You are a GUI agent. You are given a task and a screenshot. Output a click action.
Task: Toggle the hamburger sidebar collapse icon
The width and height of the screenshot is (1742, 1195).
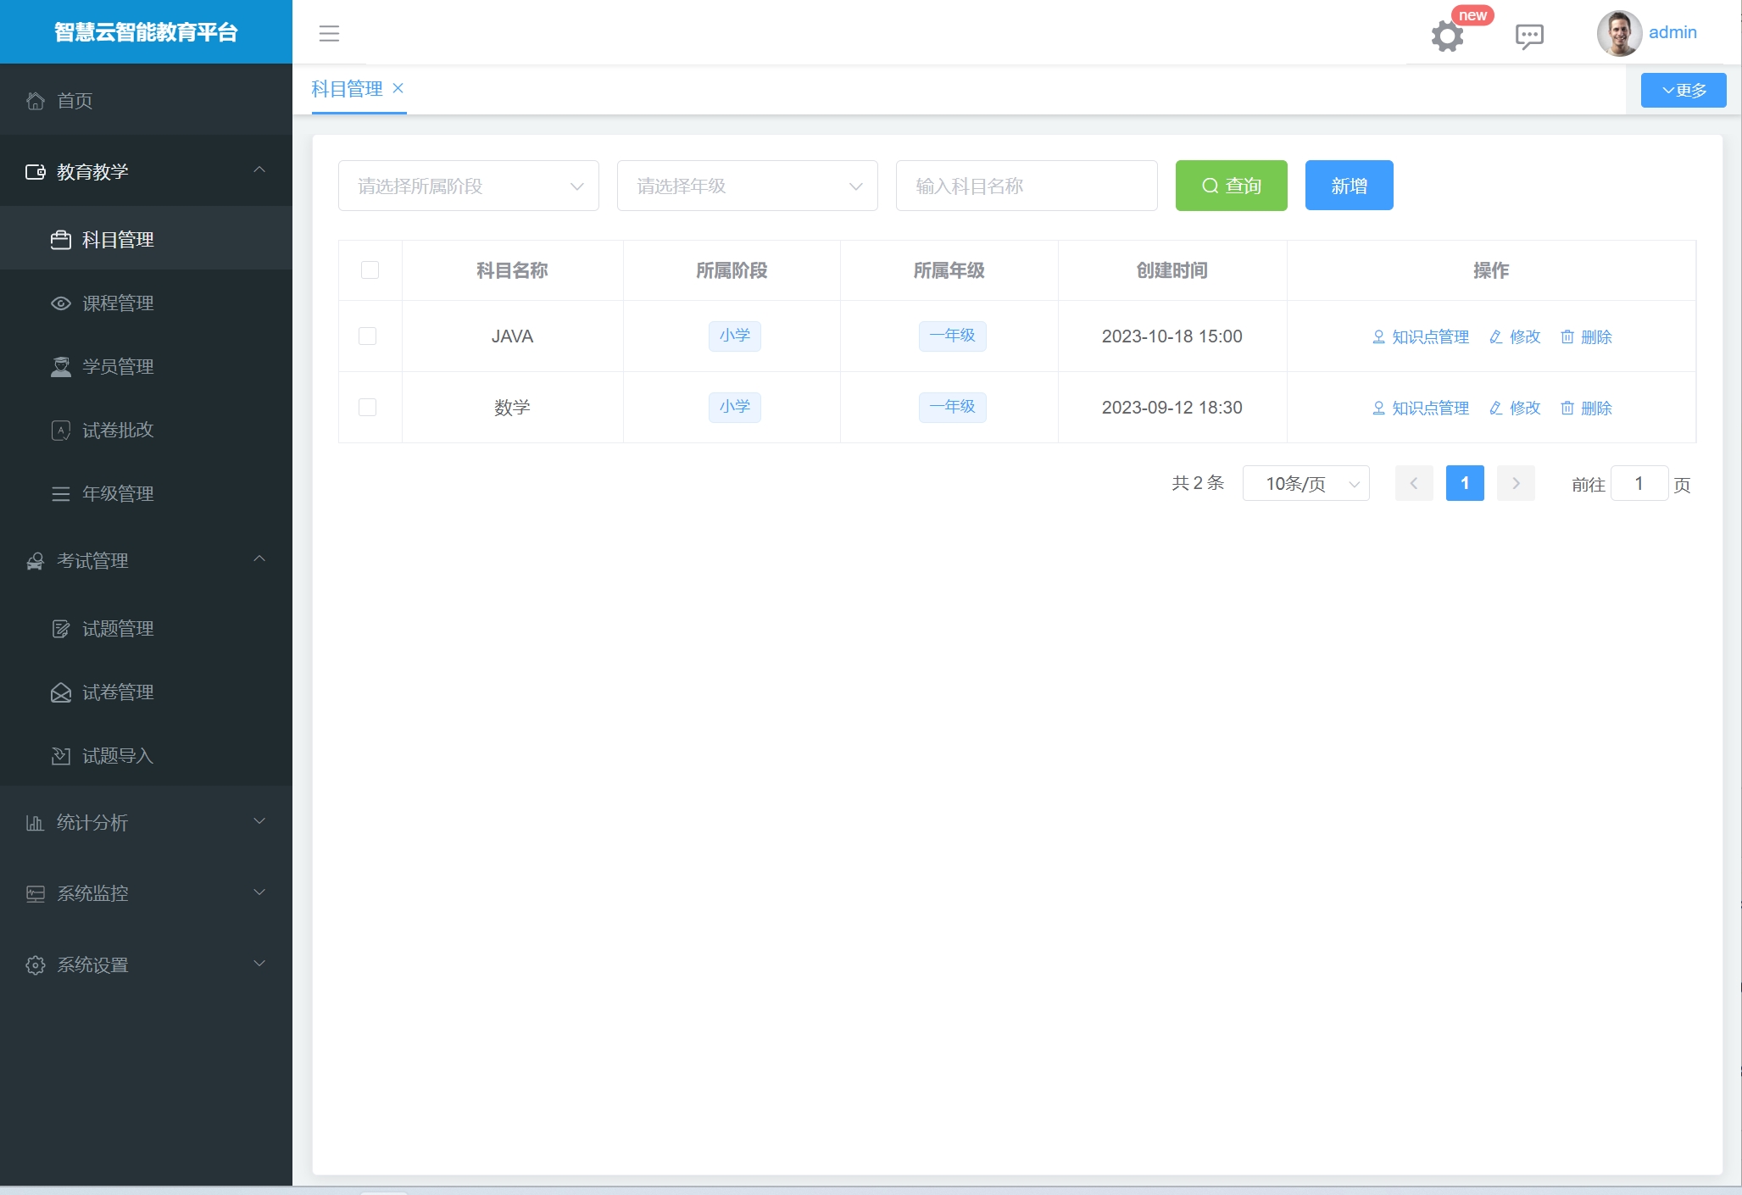click(x=329, y=33)
